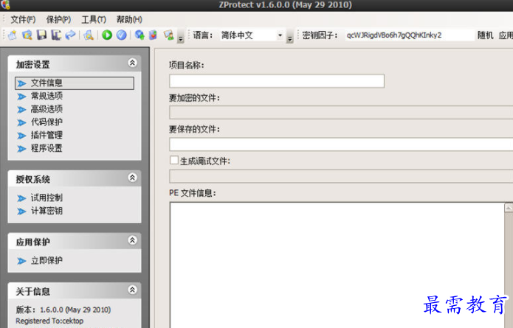Select 常规选项 in sidebar
This screenshot has height=328, width=513.
(47, 96)
